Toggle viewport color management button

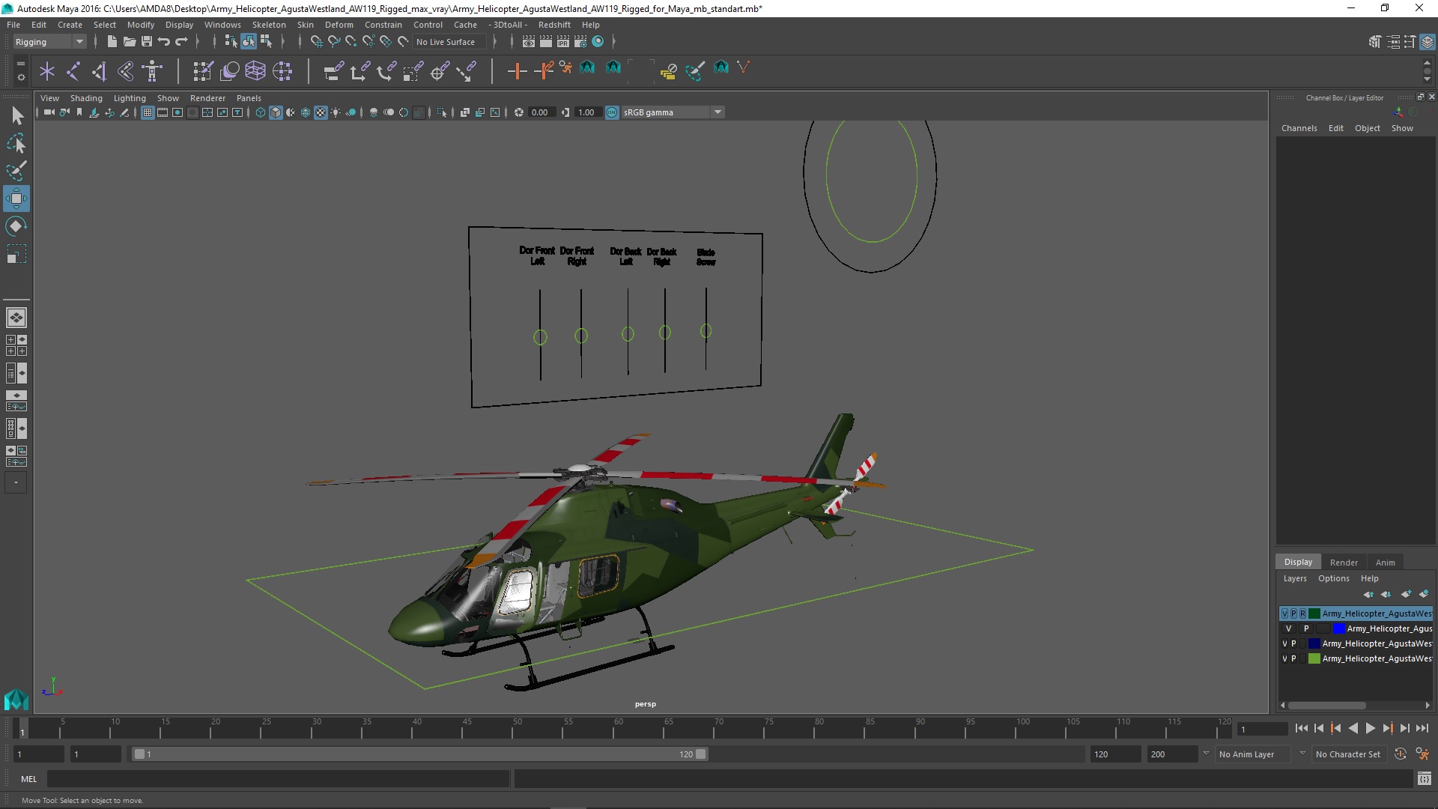click(x=612, y=112)
